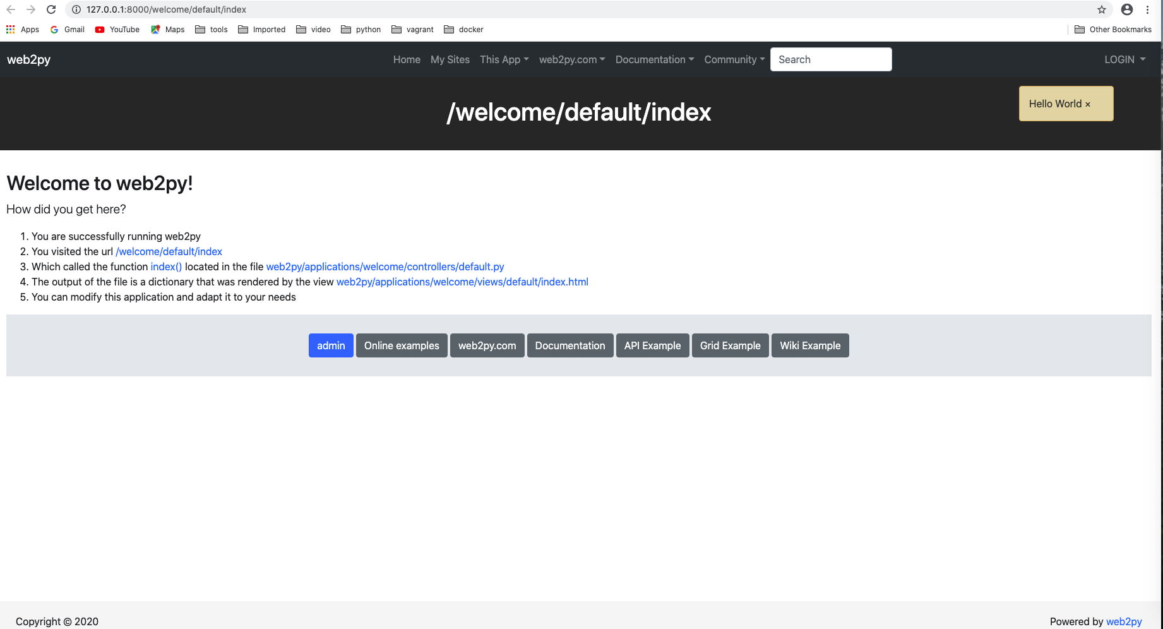Image resolution: width=1163 pixels, height=629 pixels.
Task: Follow the /welcome/default/index link
Action: [x=169, y=251]
